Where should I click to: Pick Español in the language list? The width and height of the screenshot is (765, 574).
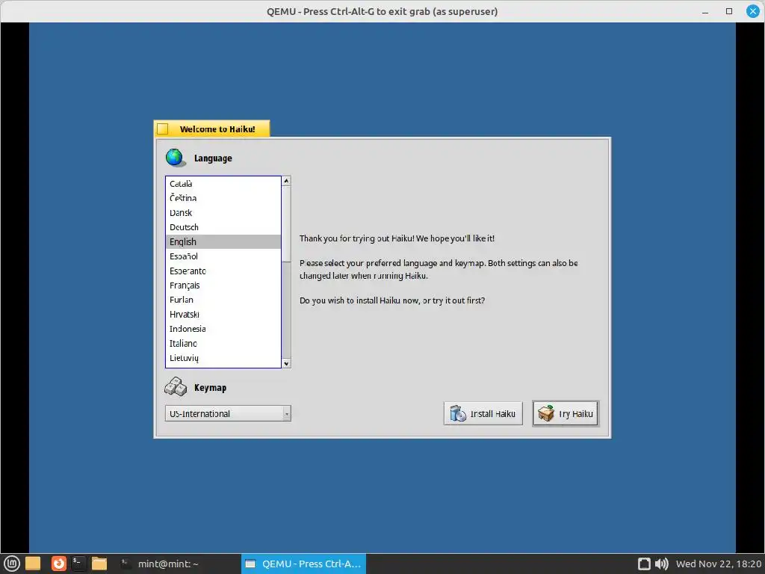223,256
